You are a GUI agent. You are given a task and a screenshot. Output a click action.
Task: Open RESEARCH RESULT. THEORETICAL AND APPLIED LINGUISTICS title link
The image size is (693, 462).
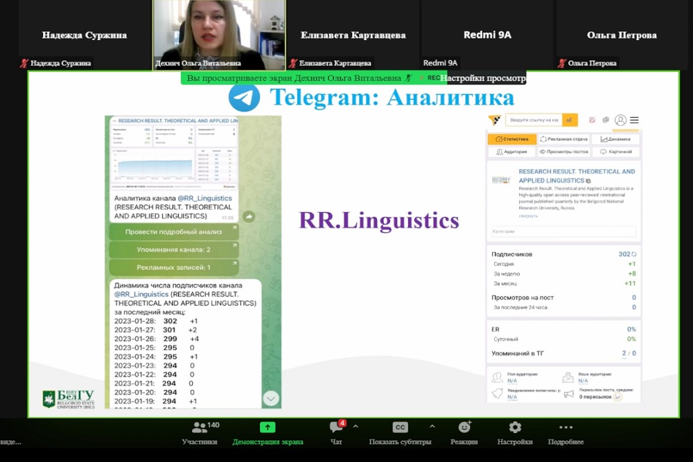tap(577, 176)
